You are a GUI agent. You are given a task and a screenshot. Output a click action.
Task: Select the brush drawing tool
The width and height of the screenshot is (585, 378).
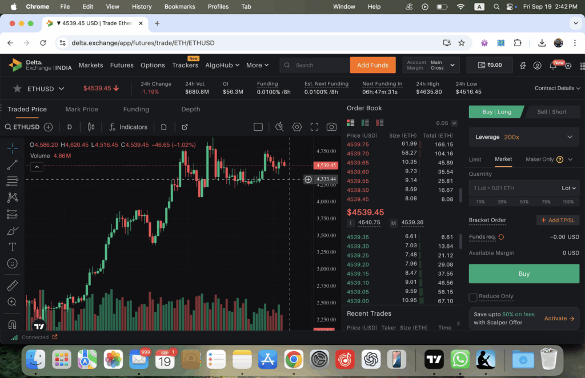tap(13, 231)
